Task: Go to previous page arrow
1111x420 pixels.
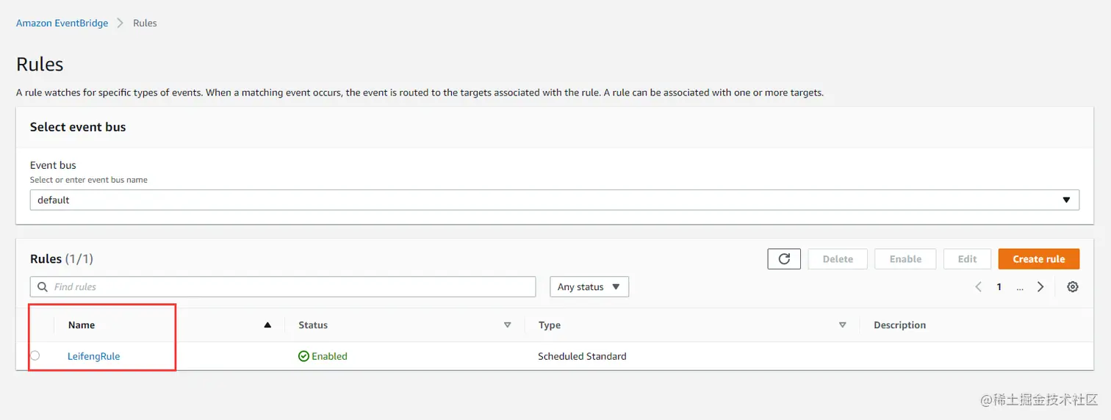Action: [979, 287]
